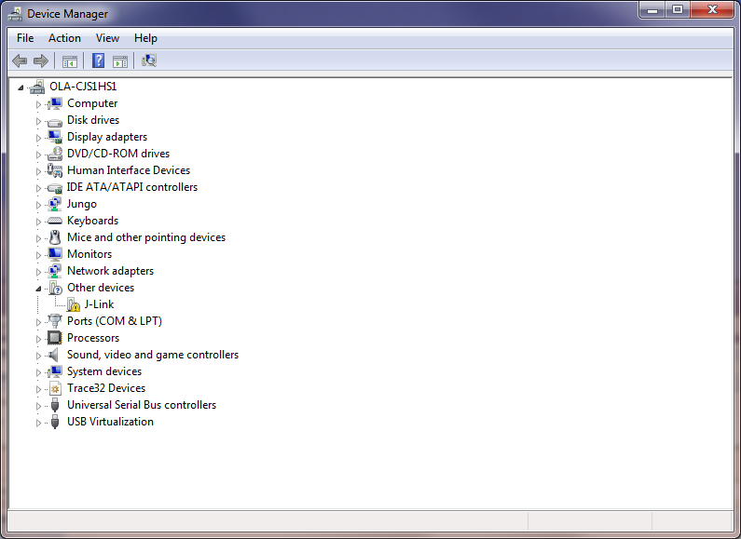Click the Processors chip icon
This screenshot has height=539, width=741.
[55, 338]
